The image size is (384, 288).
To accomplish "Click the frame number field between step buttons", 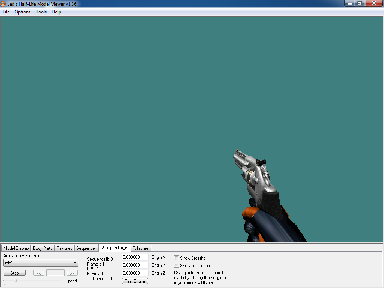I will 55,273.
